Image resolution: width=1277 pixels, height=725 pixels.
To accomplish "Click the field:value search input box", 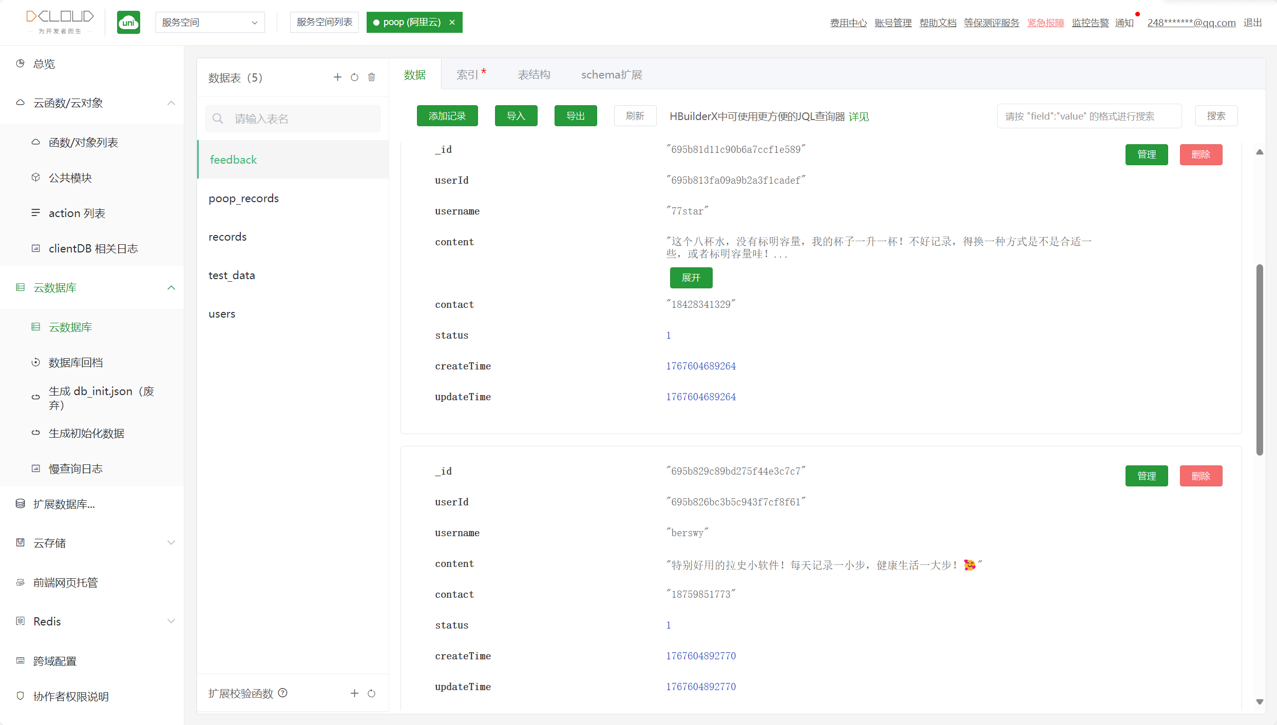I will click(1089, 116).
